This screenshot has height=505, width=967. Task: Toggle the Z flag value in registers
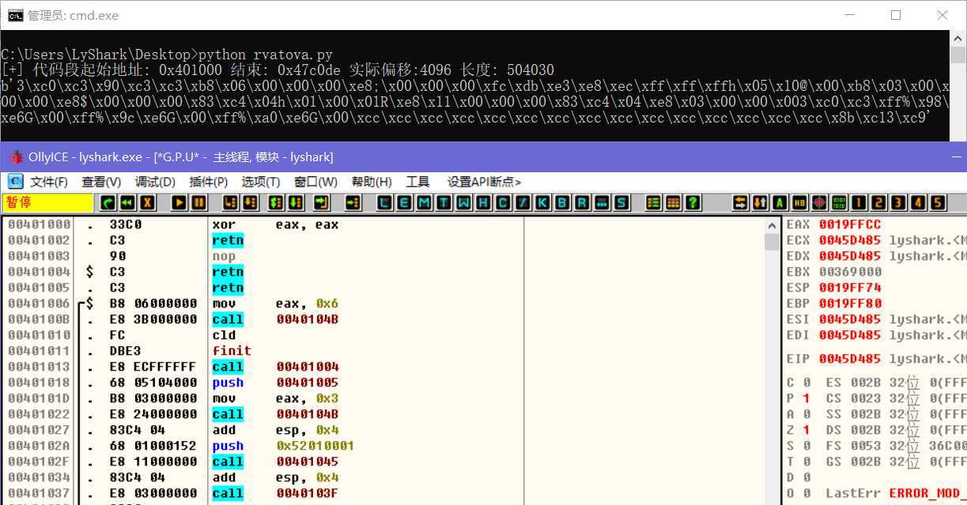pyautogui.click(x=806, y=430)
